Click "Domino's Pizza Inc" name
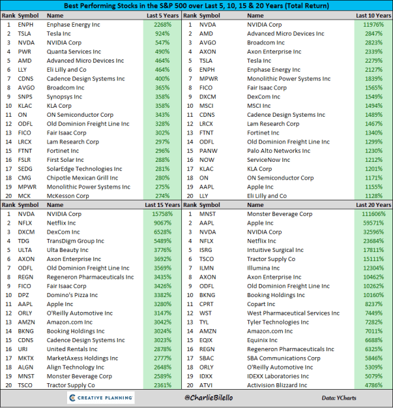Screen dimensions: 393x408 coord(72,295)
